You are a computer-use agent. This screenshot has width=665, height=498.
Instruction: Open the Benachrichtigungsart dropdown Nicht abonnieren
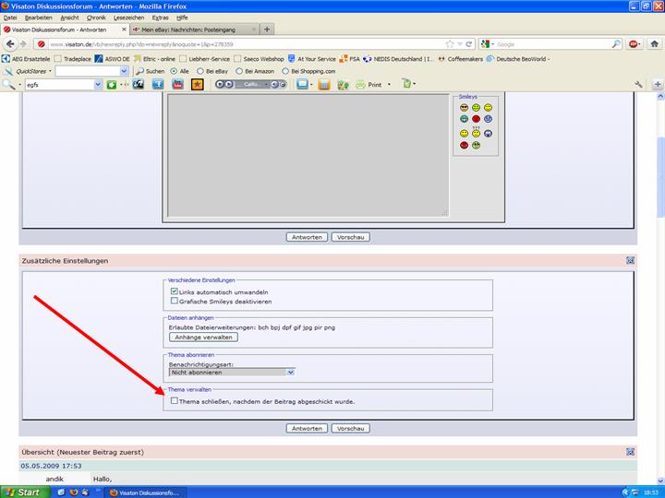232,373
